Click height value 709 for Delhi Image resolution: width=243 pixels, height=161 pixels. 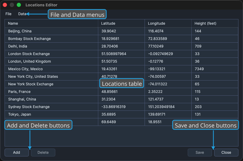pos(198,46)
